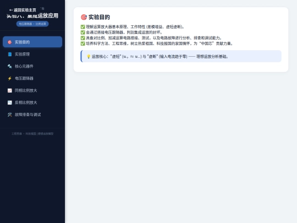The height and width of the screenshot is (223, 297).
Task: Click the target icon in the 实验目的 heading
Action: (84, 17)
